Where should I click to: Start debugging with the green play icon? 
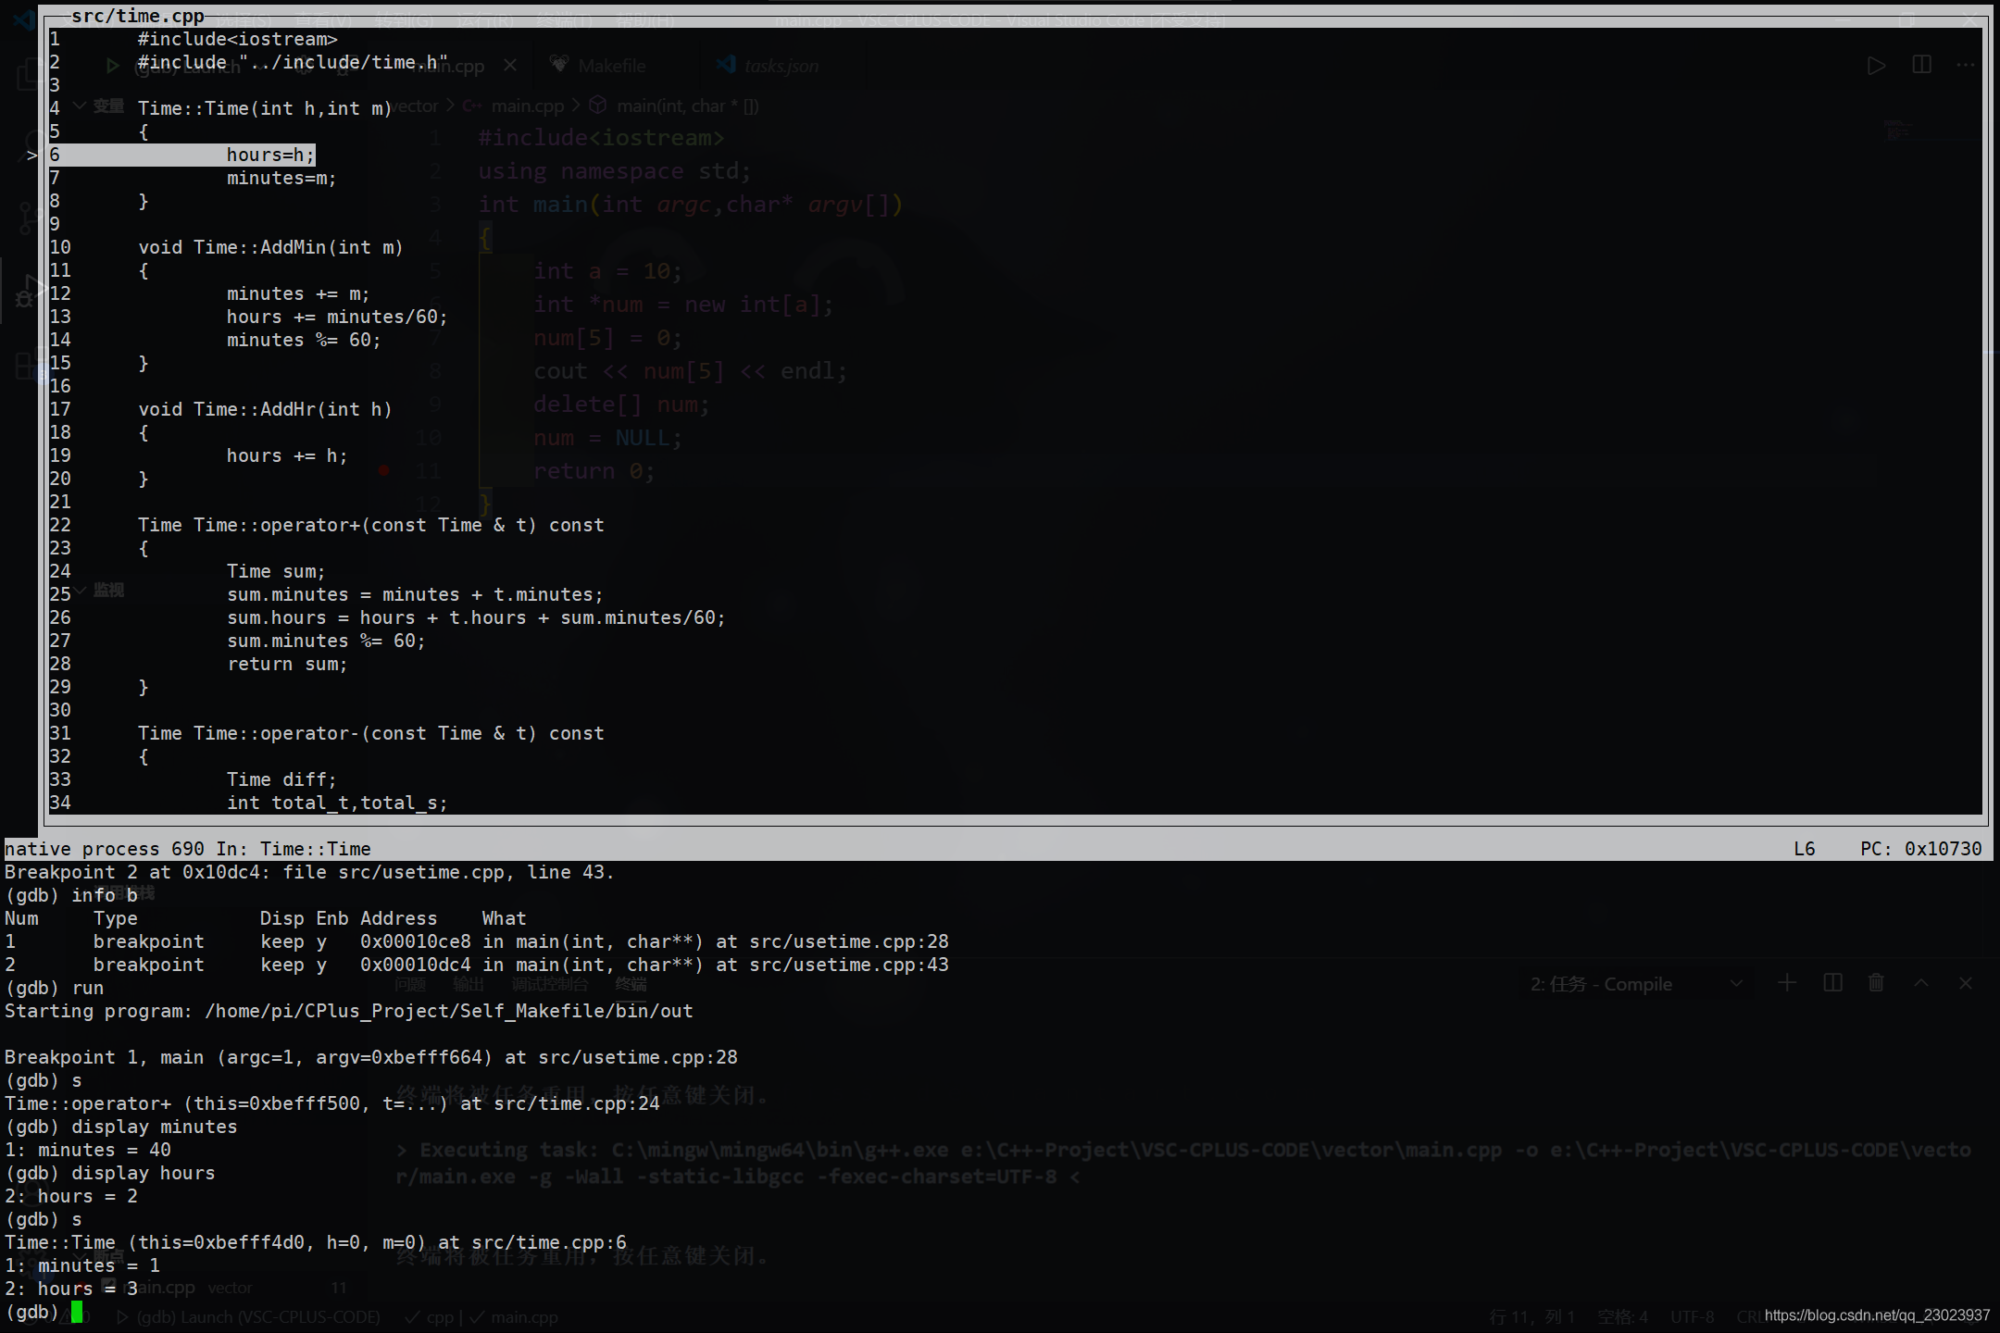[x=112, y=66]
